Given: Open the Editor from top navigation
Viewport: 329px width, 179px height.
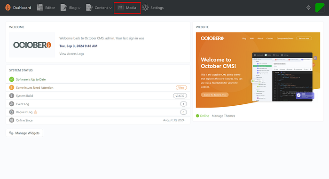Looking at the screenshot, I should click(x=46, y=8).
